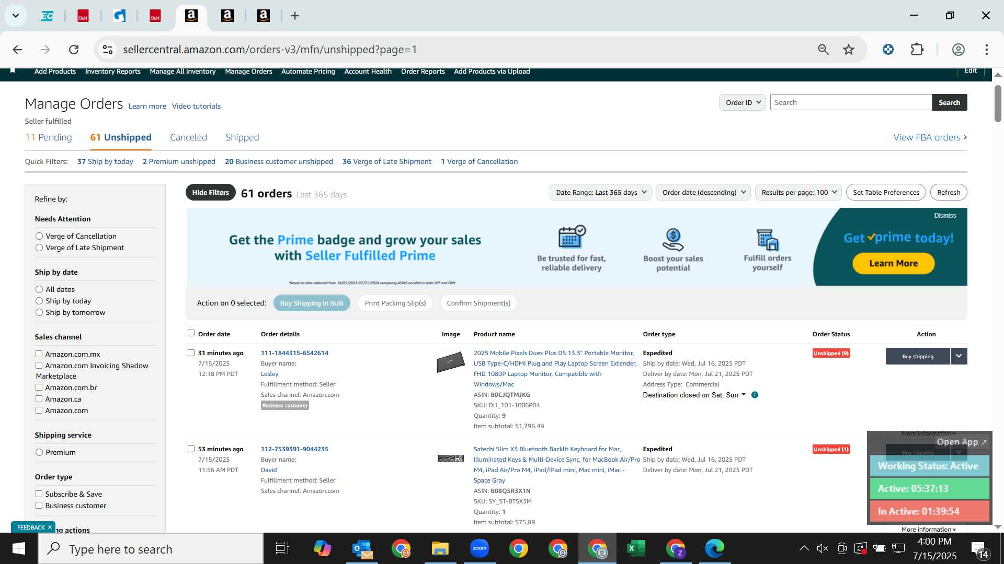The image size is (1004, 564).
Task: Expand Buy shipping arrow for first order
Action: click(959, 356)
